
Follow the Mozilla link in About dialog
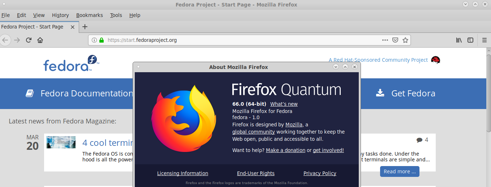(294, 125)
